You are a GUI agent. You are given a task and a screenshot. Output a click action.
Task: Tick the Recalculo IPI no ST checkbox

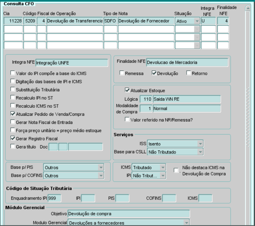(13, 98)
